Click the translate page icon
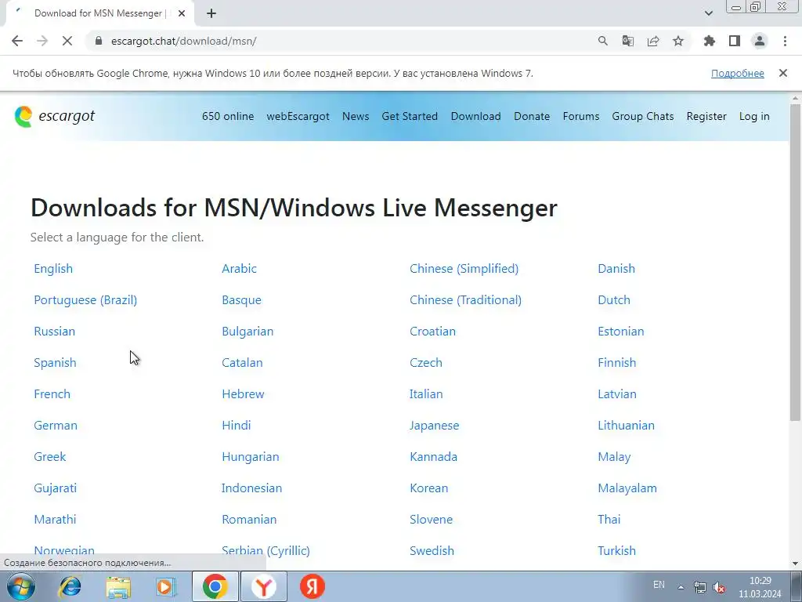 628,41
